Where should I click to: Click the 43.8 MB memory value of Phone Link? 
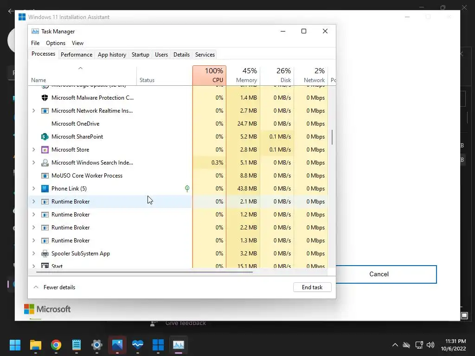(x=247, y=189)
